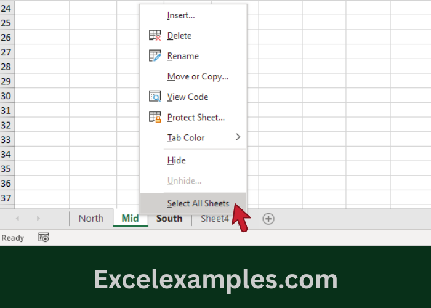Screen dimensions: 431x308
Task: Choose Hide from the sheet menu
Action: coord(176,160)
